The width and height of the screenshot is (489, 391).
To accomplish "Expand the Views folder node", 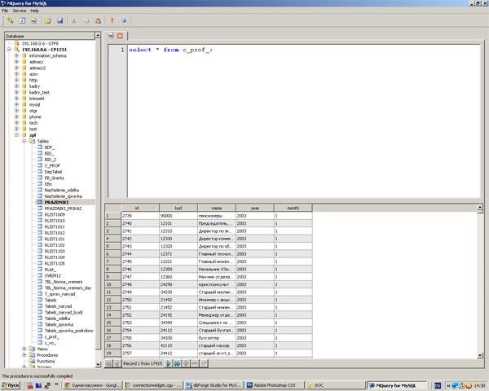I will pos(24,349).
